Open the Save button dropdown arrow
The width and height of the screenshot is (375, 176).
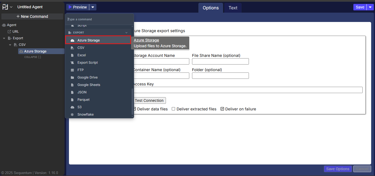pos(370,7)
